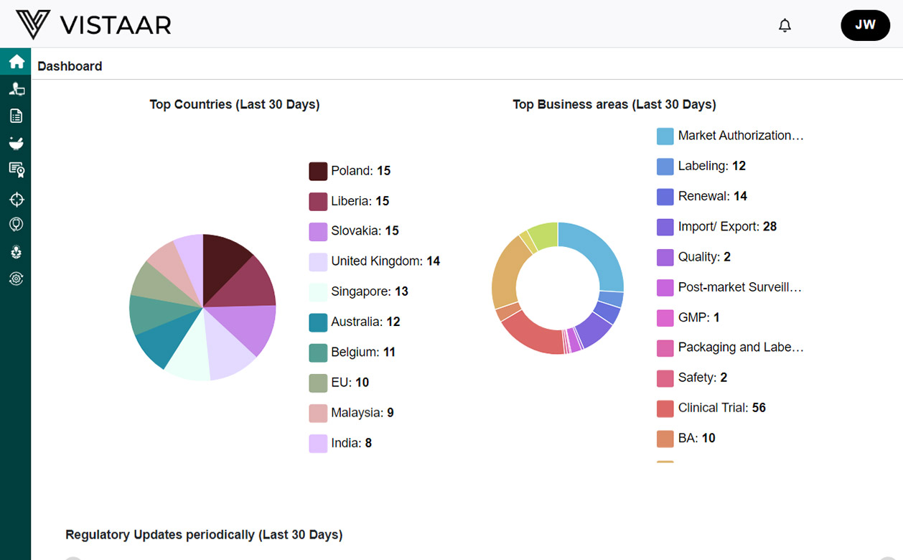This screenshot has width=903, height=560.
Task: Click the notification bell icon
Action: coord(785,24)
